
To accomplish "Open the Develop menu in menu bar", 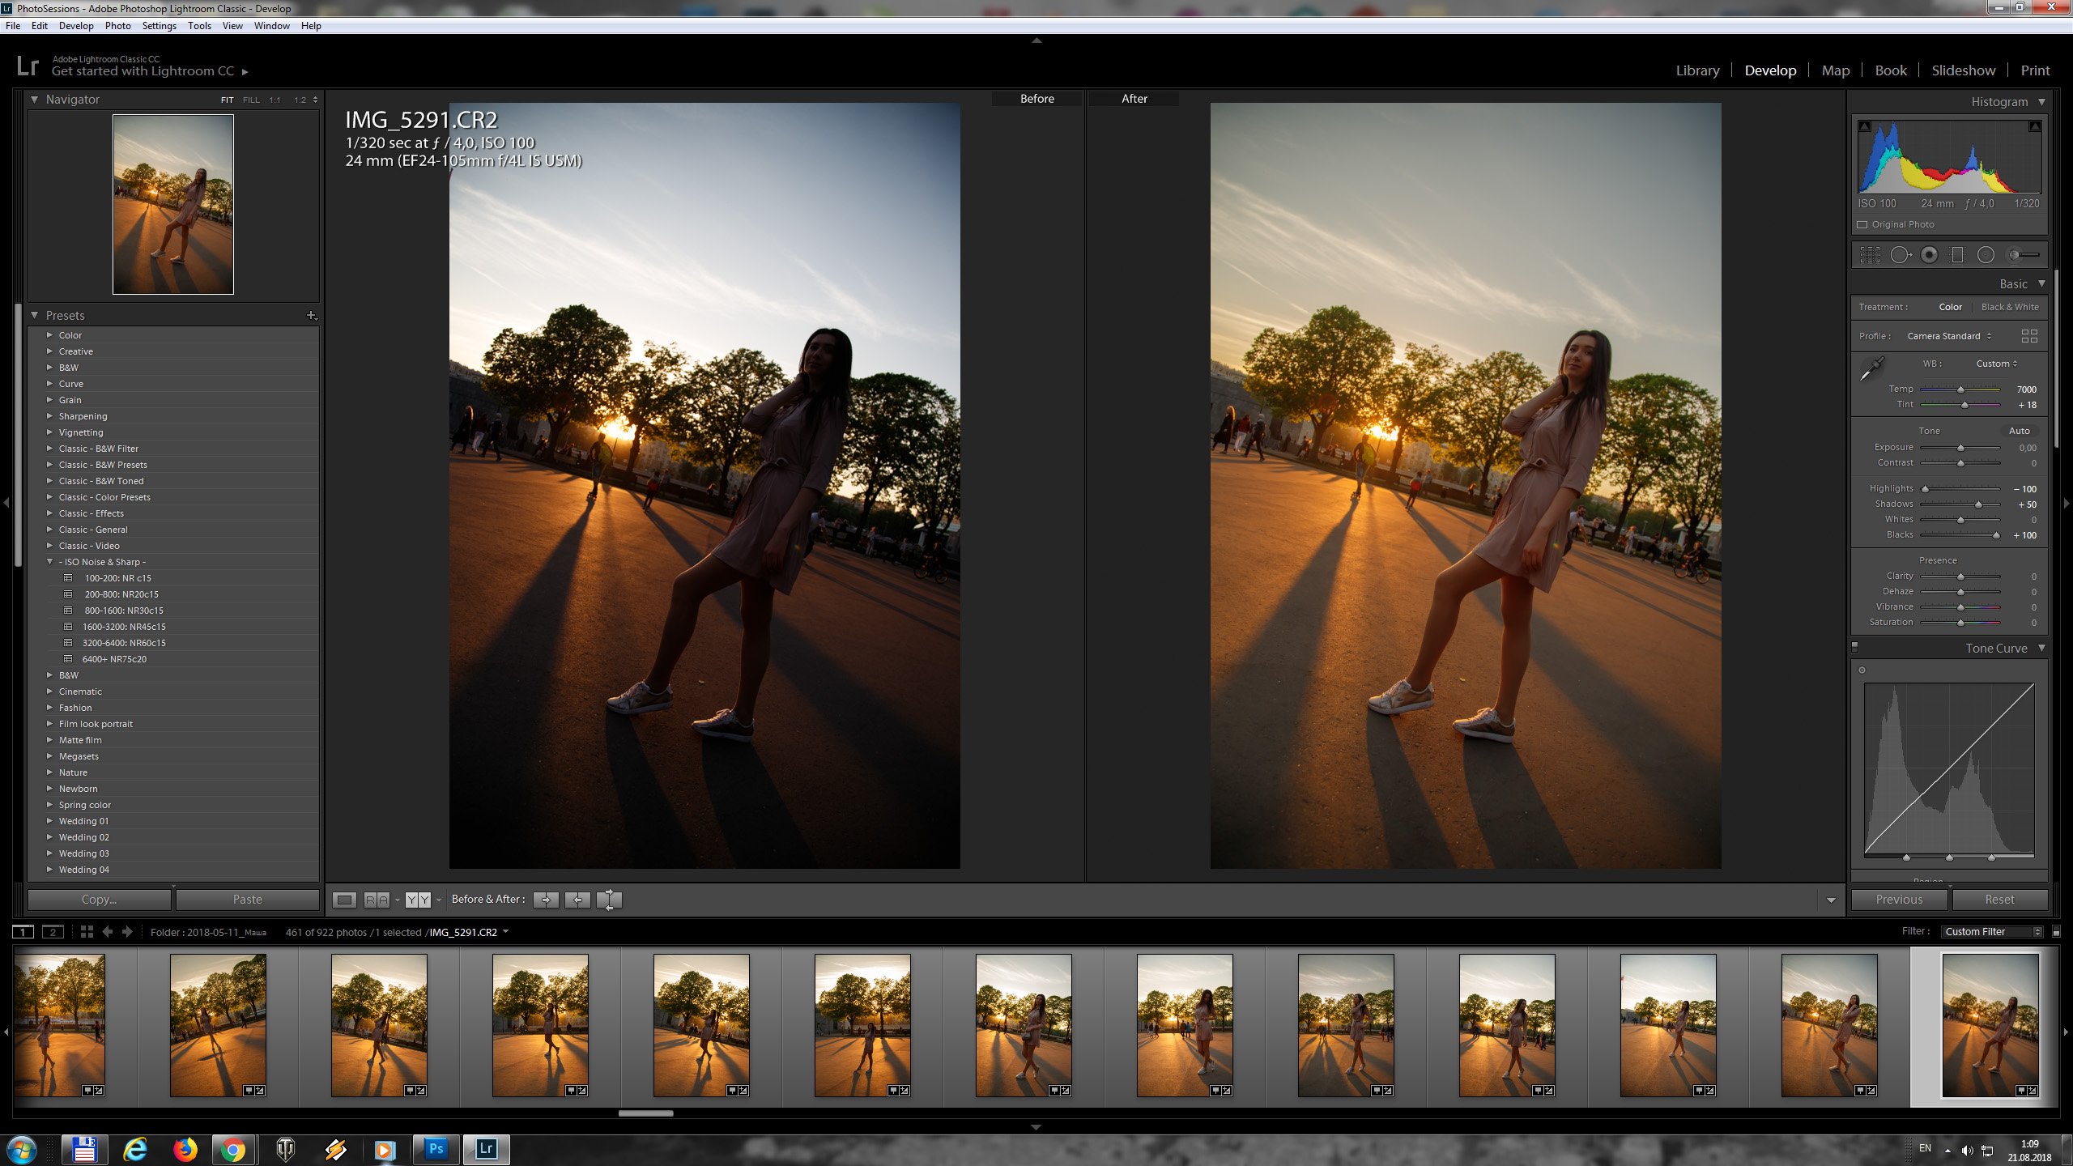I will click(x=75, y=26).
